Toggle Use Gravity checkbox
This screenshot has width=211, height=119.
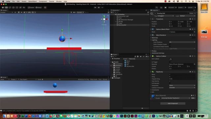[x=170, y=81]
